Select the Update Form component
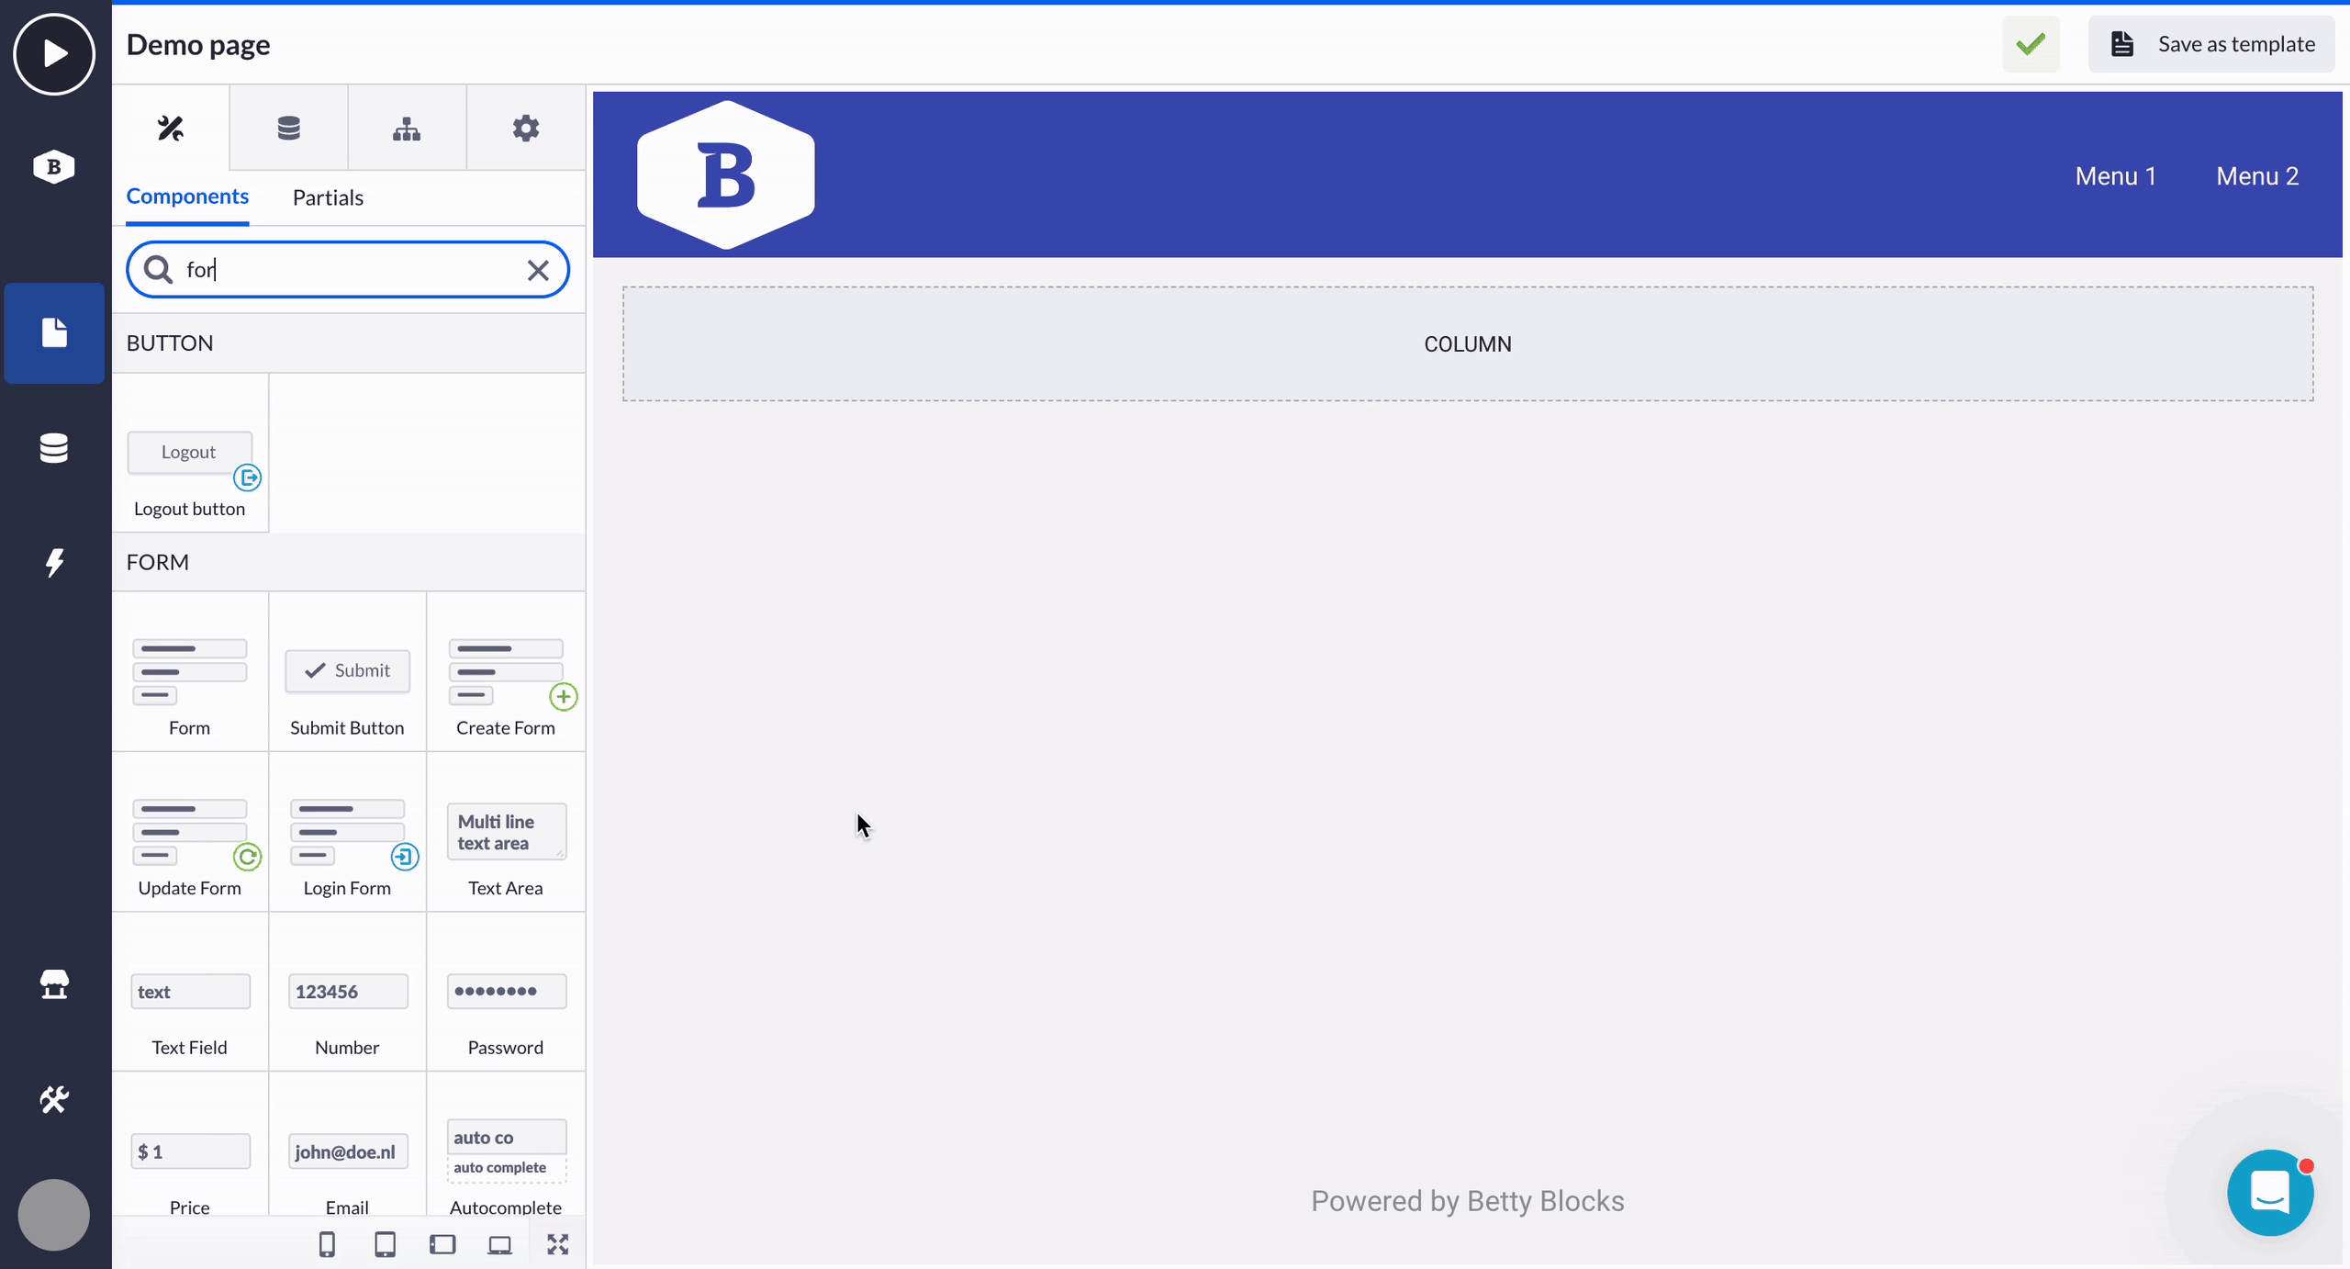Image resolution: width=2350 pixels, height=1269 pixels. tap(190, 832)
